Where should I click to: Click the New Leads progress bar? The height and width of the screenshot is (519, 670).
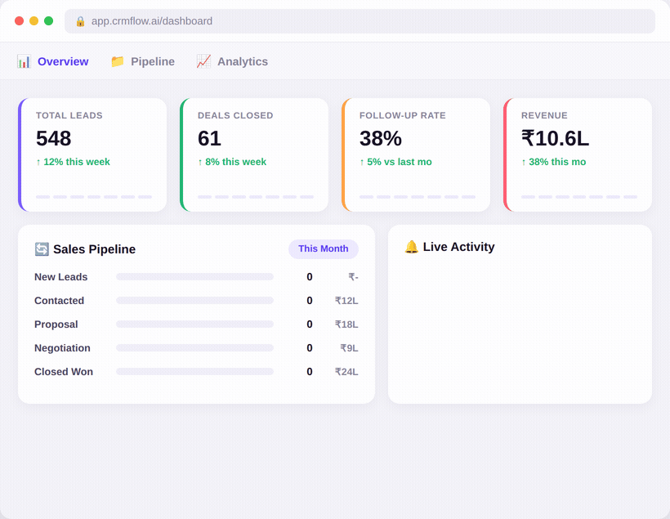tap(194, 277)
